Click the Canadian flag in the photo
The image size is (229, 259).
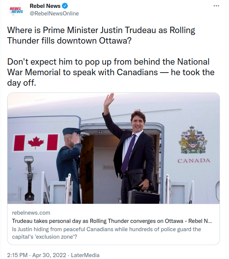tap(36, 142)
